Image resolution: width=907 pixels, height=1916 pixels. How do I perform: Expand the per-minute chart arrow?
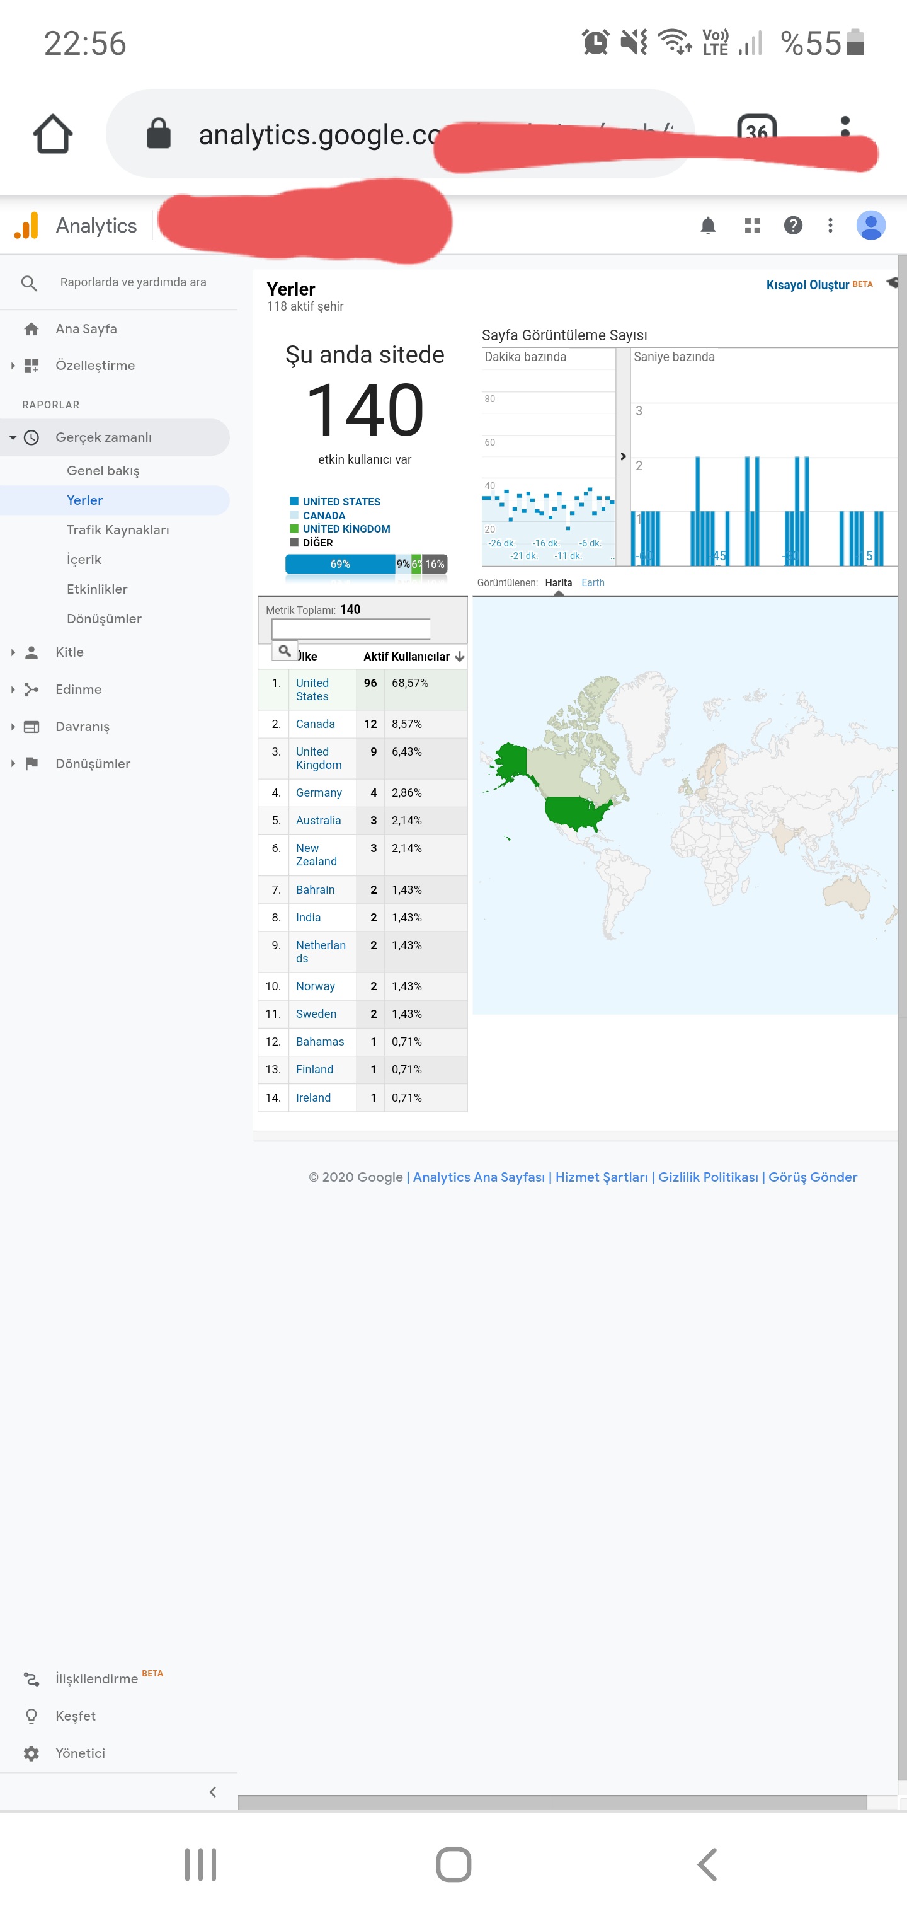[623, 456]
